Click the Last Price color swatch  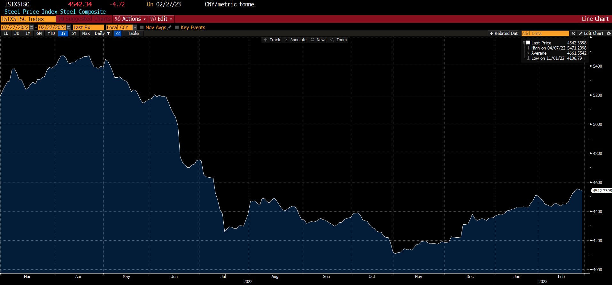coord(528,43)
